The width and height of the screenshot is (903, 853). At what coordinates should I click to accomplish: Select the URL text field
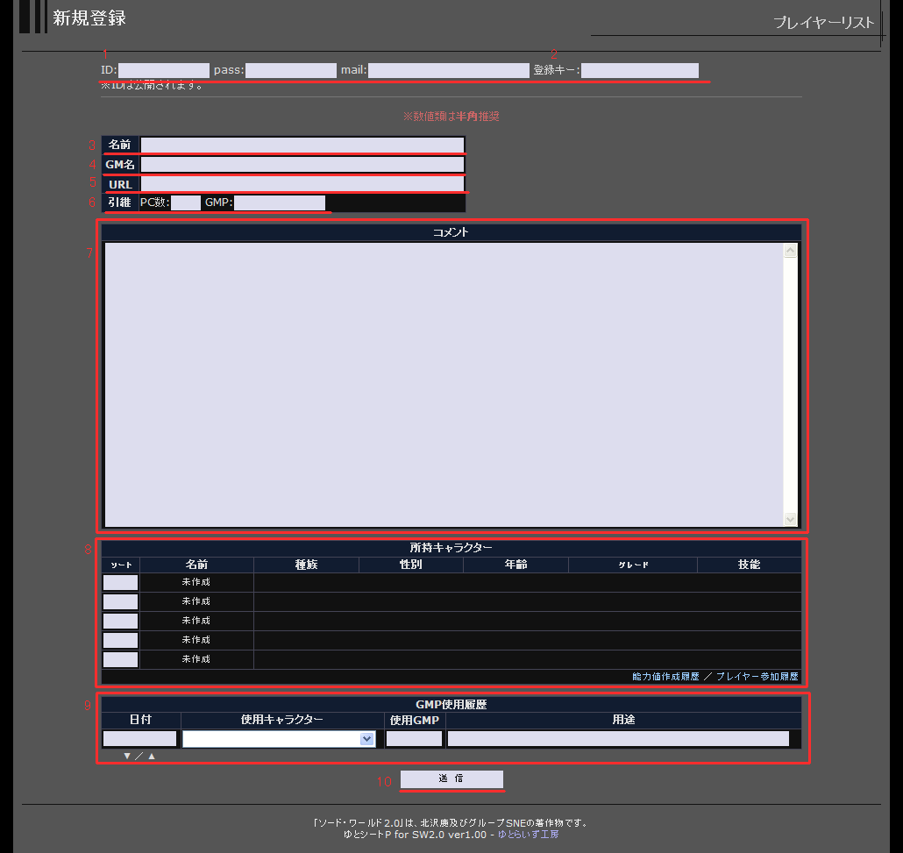(302, 184)
